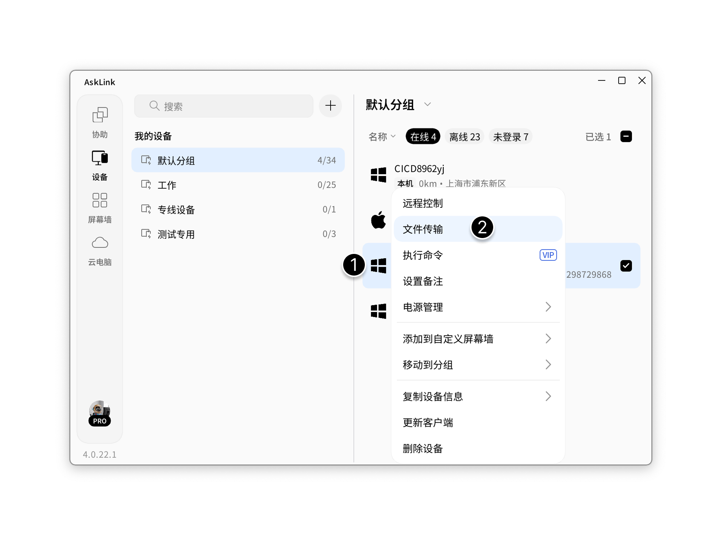The height and width of the screenshot is (541, 721).
Task: Click 删除设备 in the context menu
Action: (424, 449)
